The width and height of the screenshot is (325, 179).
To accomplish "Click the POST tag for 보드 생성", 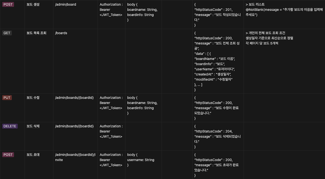I will click(x=8, y=4).
